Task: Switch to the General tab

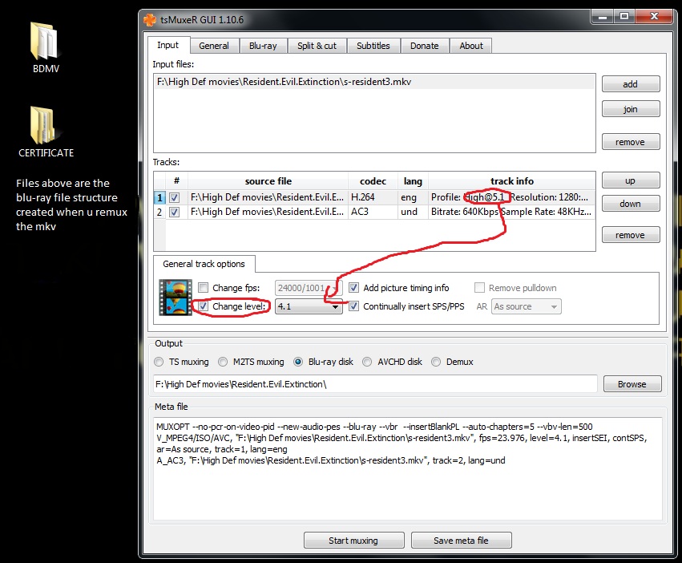Action: (213, 46)
